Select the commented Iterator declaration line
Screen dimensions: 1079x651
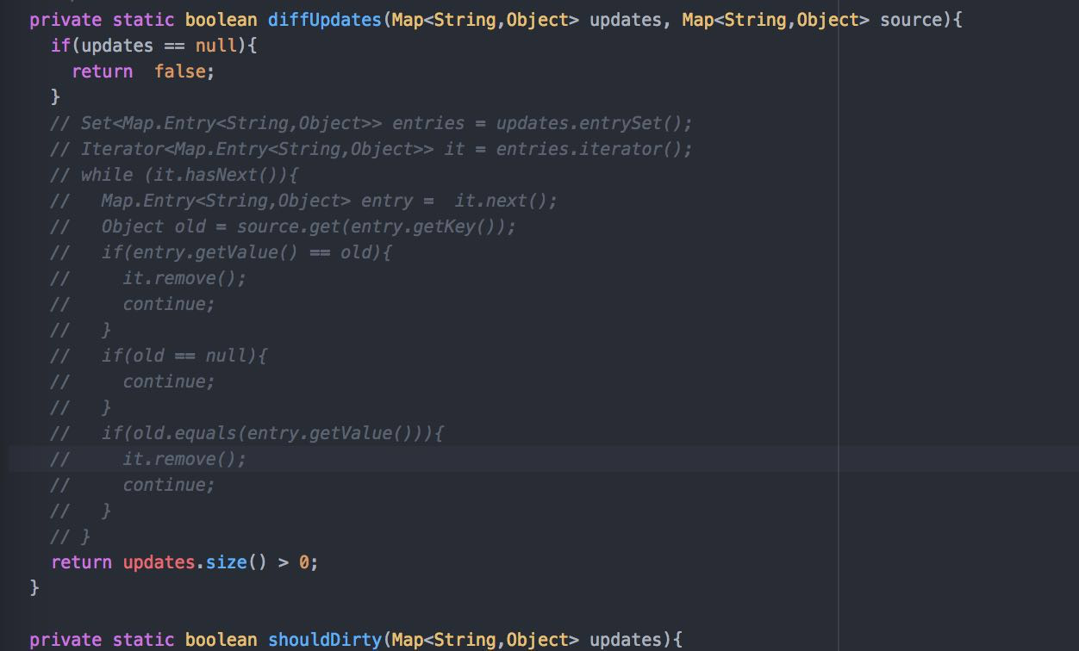click(371, 148)
